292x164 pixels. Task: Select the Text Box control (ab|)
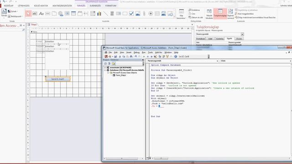(x=35, y=14)
